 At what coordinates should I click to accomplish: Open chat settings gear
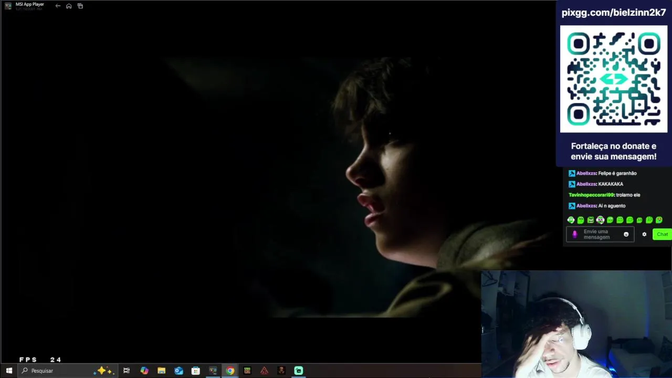click(x=644, y=234)
